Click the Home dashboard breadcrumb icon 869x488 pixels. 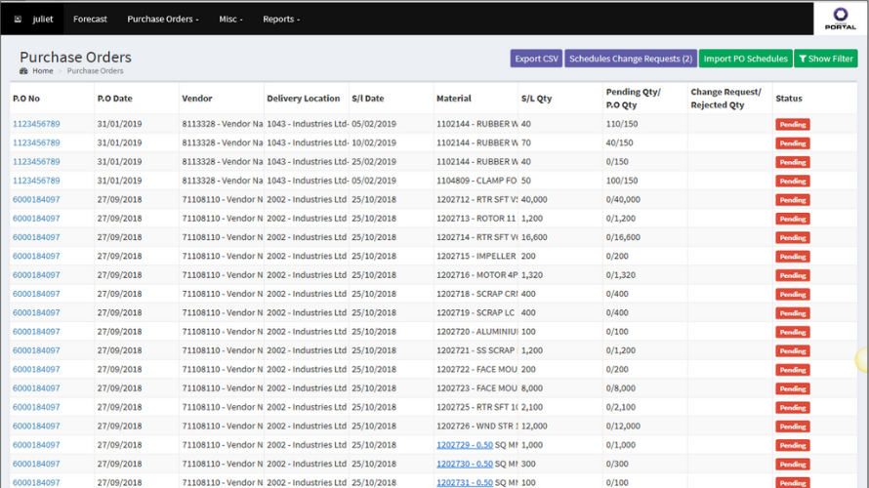coord(23,71)
